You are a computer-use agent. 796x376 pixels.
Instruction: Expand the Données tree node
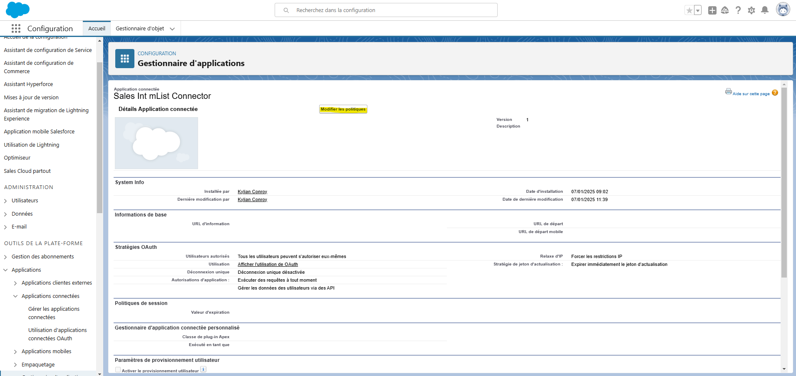pos(5,214)
